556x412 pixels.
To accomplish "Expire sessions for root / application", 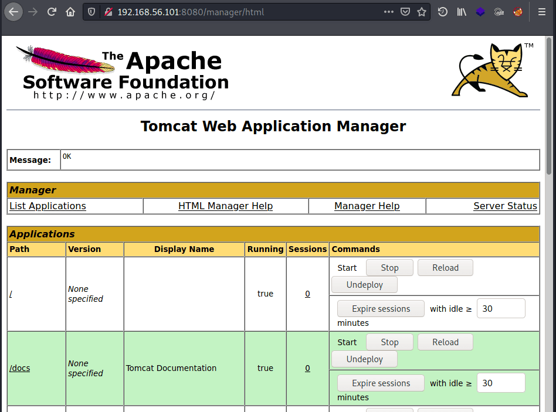I will [x=381, y=309].
